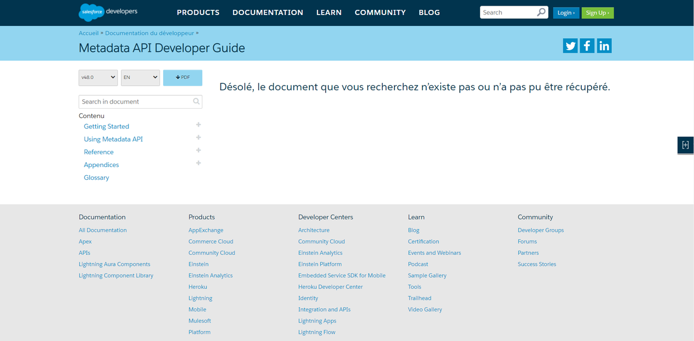Image resolution: width=694 pixels, height=341 pixels.
Task: Open Mulesoft footer link
Action: click(x=200, y=321)
